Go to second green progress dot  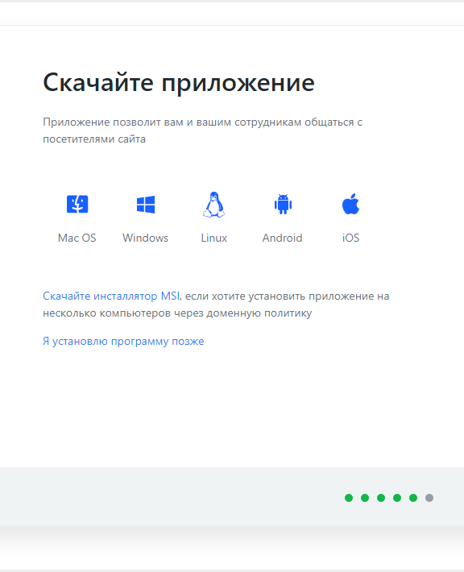[x=365, y=498]
